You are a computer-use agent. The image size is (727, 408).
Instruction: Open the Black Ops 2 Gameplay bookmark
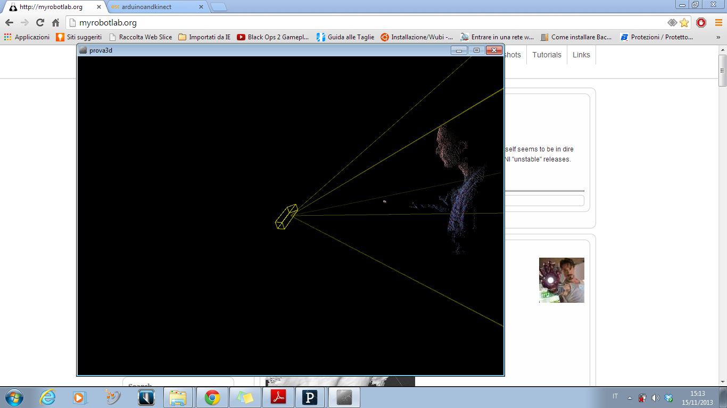(273, 37)
